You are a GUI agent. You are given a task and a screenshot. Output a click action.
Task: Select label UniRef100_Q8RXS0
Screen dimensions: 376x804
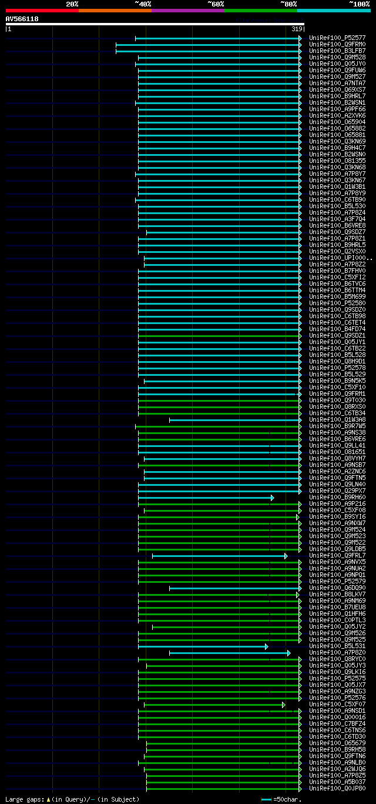(337, 407)
